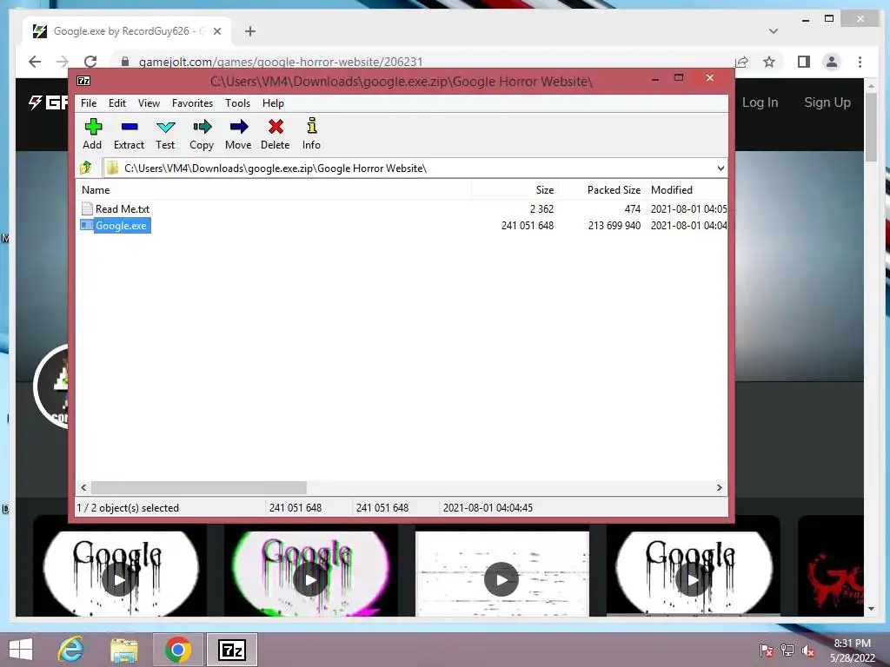Close the Google.exe by RecordGuy626 tab

pos(217,32)
